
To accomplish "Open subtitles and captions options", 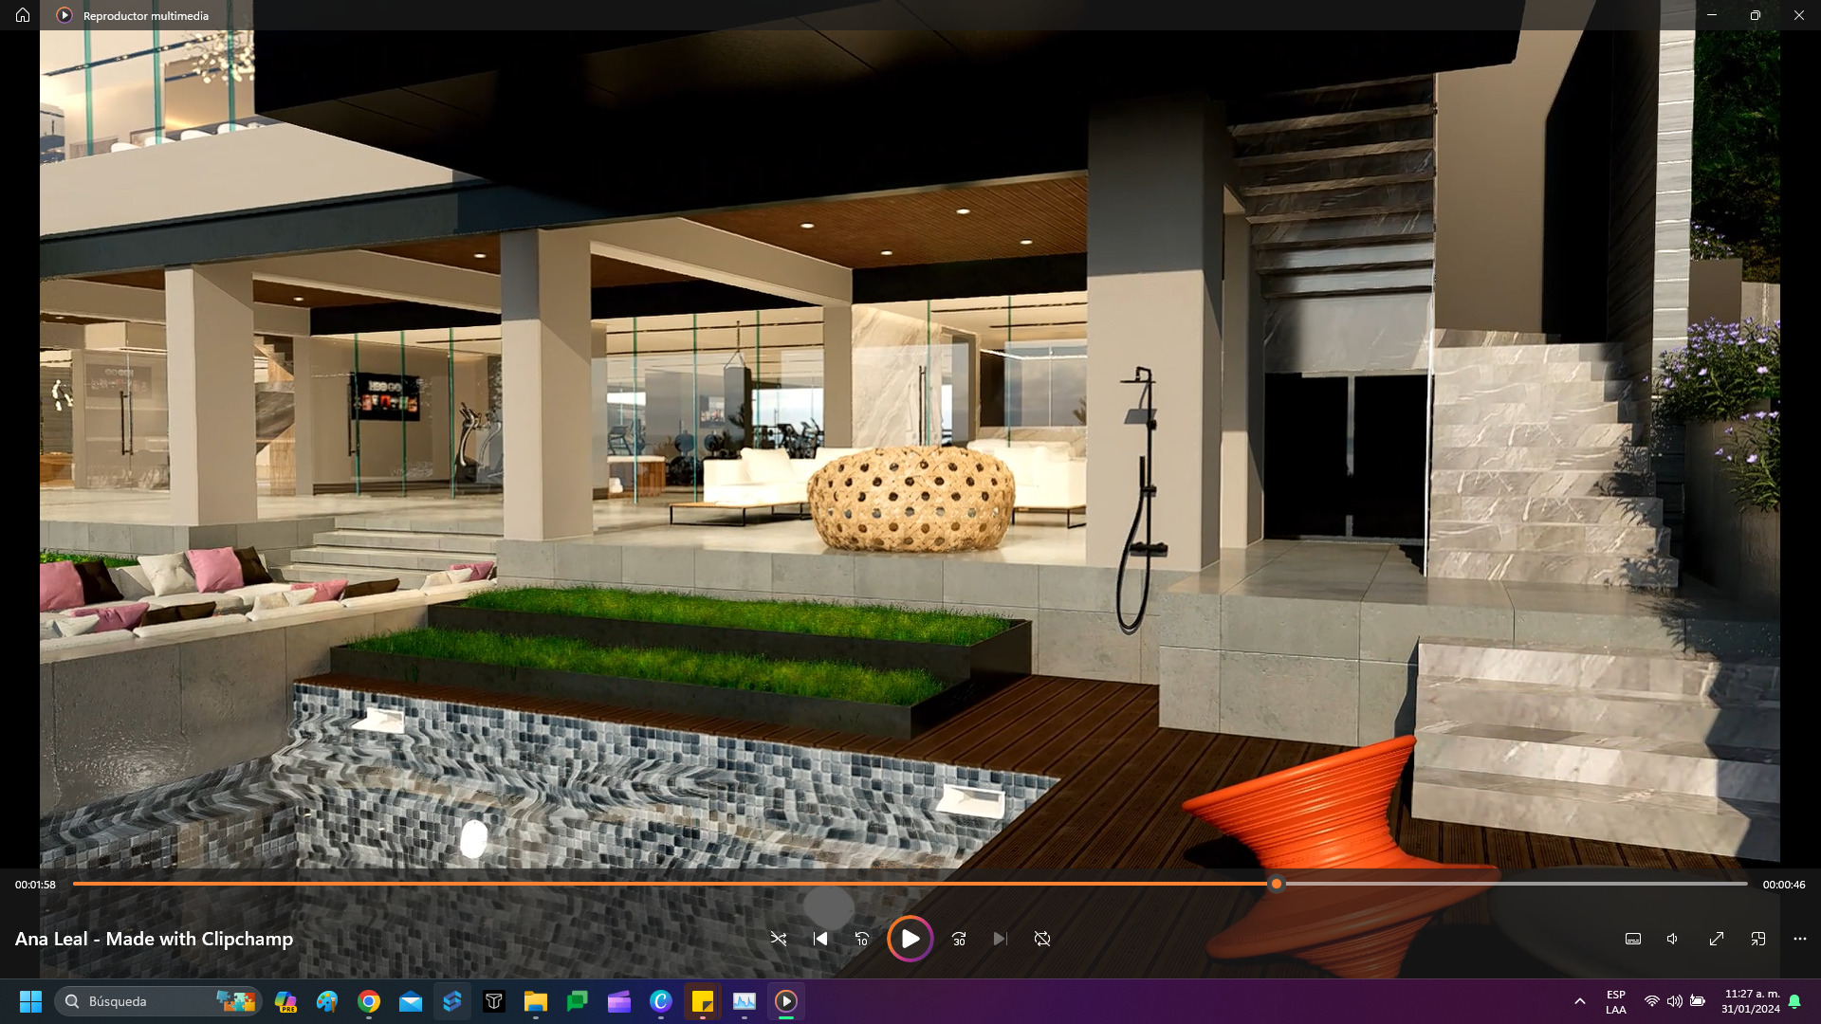I will [1633, 939].
